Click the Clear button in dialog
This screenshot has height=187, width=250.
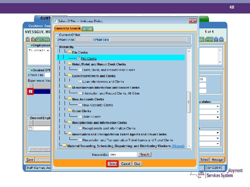tap(137, 163)
